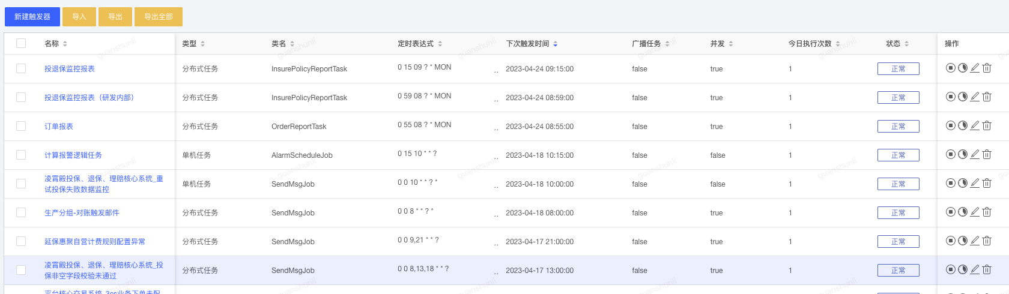Click edit pencil icon for 订单报表 row
Viewport: 1009px width, 294px height.
pyautogui.click(x=975, y=125)
